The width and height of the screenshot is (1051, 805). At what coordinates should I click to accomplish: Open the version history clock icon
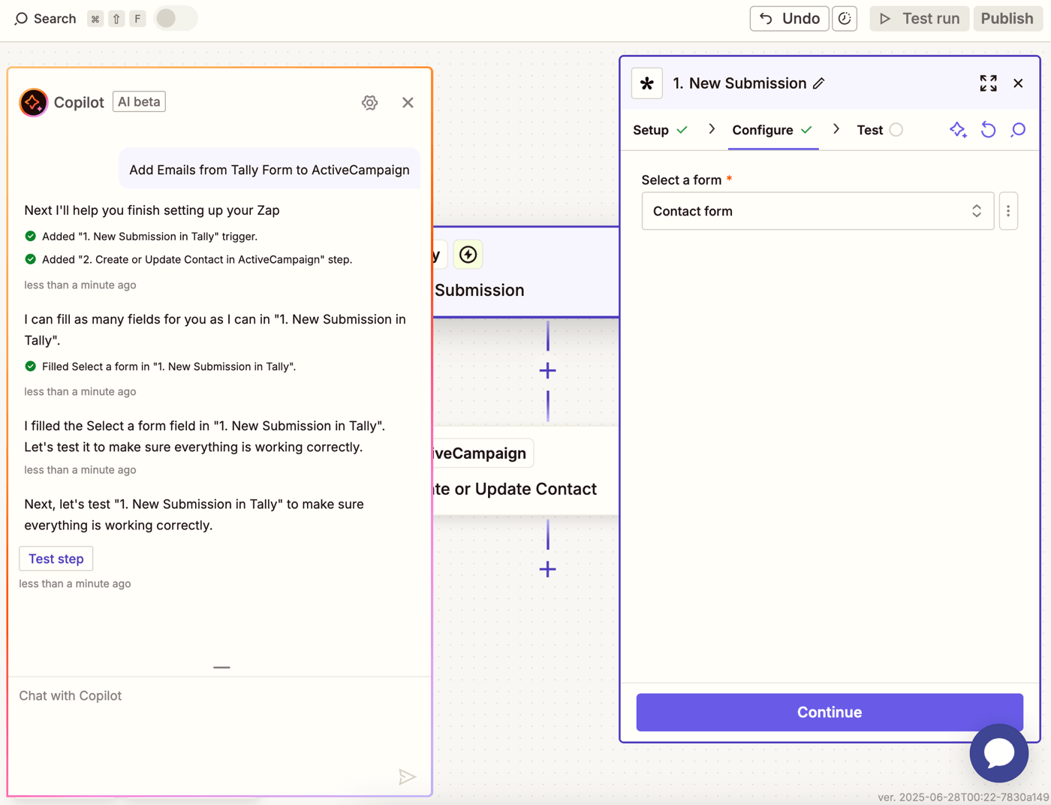845,19
